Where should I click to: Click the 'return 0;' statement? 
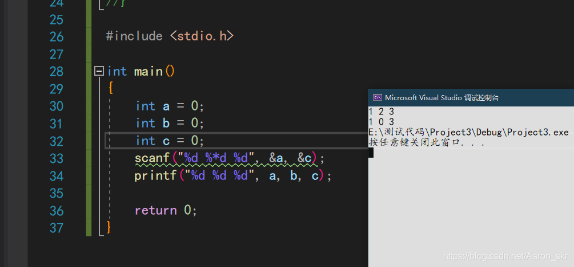(x=166, y=211)
